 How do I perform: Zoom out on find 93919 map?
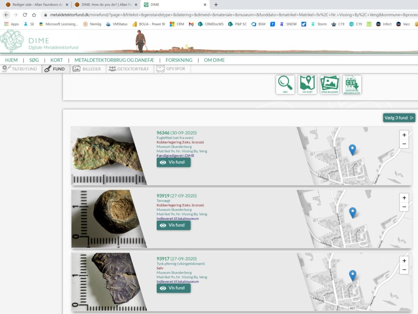click(404, 207)
